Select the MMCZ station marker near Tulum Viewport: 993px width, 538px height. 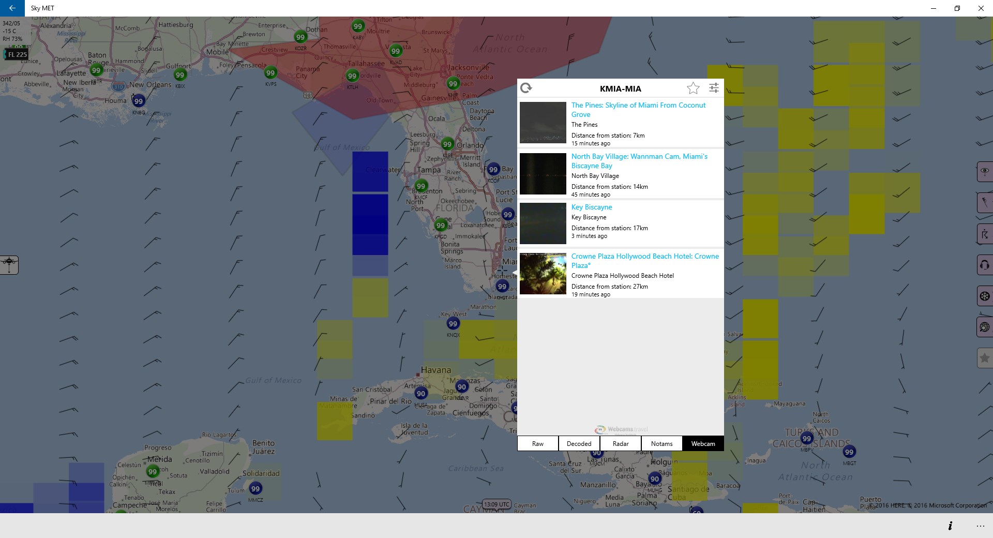pyautogui.click(x=255, y=489)
